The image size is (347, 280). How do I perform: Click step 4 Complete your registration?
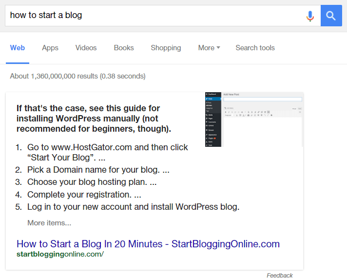pos(84,195)
